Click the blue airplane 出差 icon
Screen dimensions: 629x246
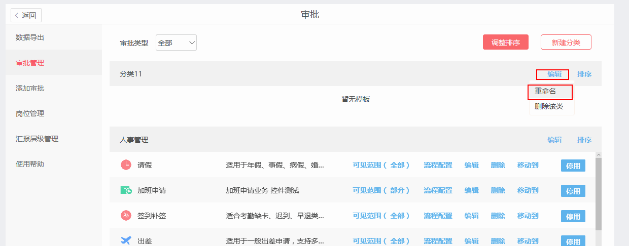126,240
